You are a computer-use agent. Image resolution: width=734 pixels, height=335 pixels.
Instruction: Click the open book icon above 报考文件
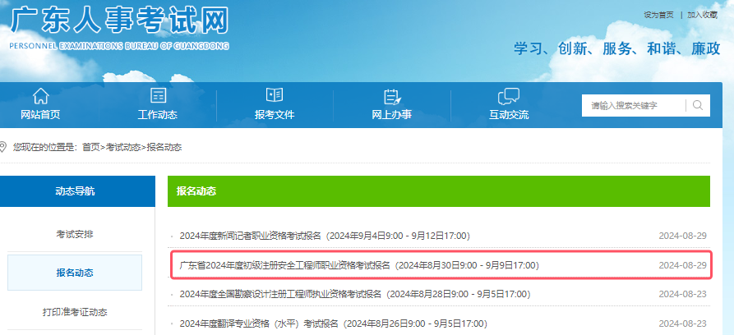[x=275, y=95]
